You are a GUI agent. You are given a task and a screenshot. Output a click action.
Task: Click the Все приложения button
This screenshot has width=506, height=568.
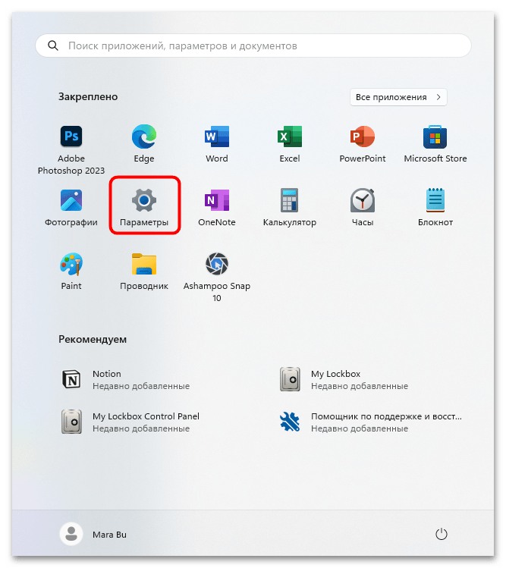coord(398,97)
